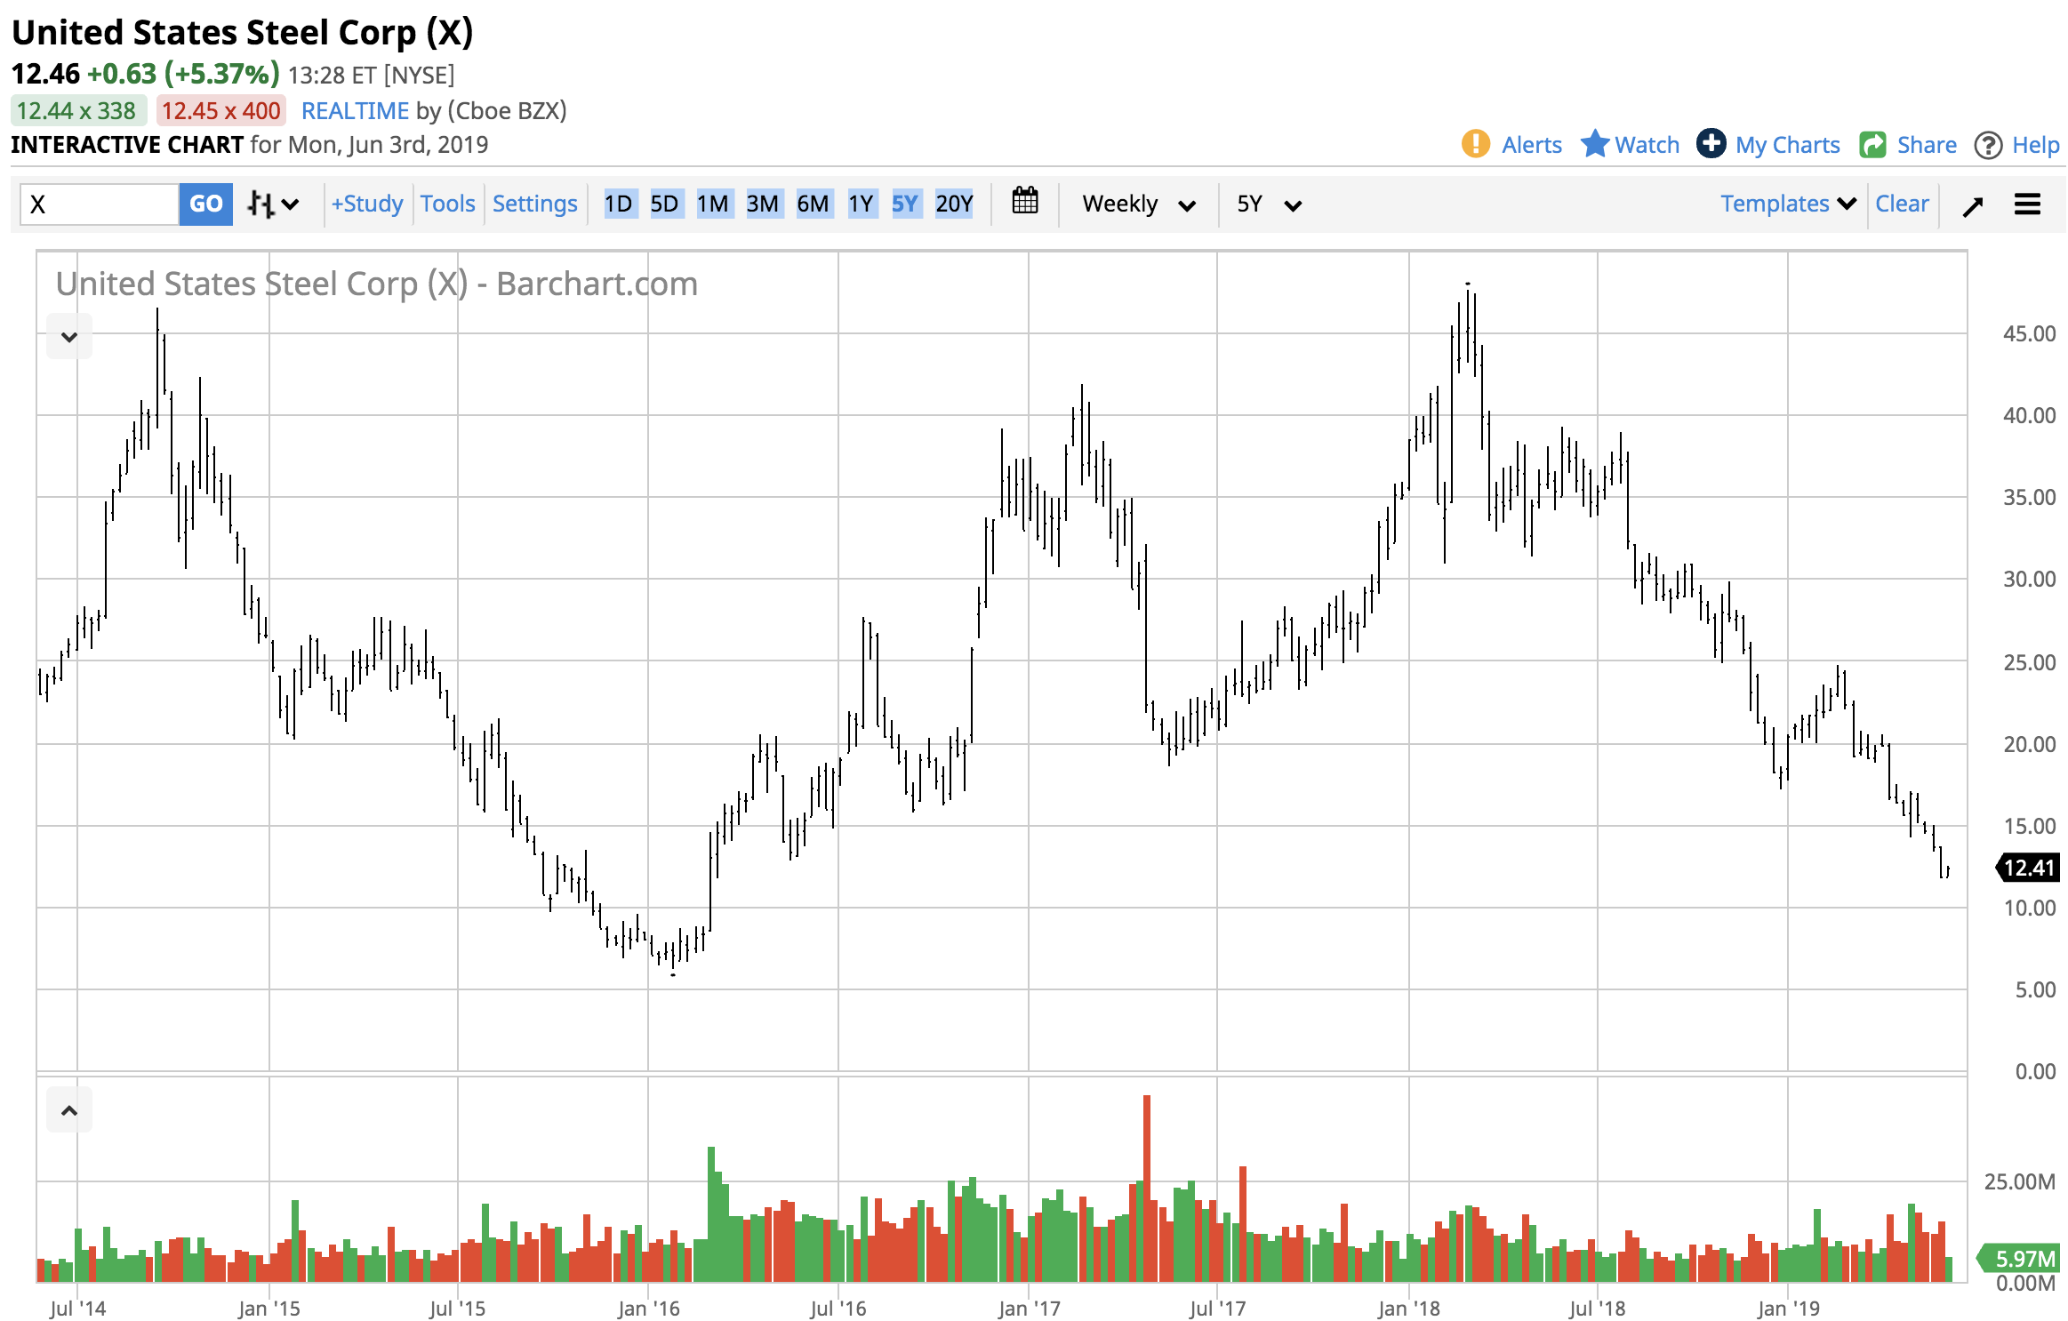Image resolution: width=2068 pixels, height=1321 pixels.
Task: Click the GO button
Action: (206, 204)
